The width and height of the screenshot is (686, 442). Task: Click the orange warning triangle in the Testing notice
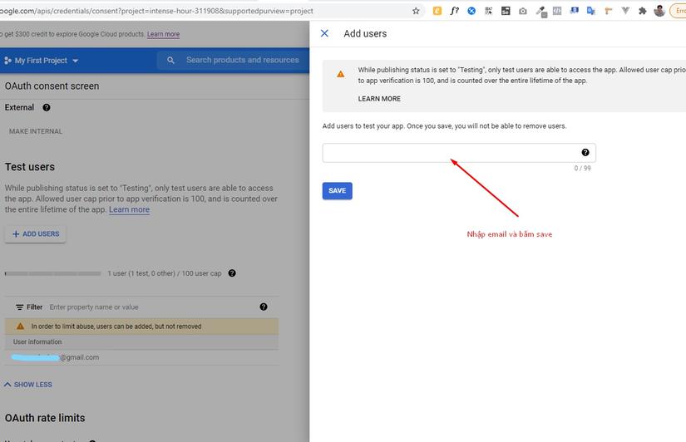click(340, 74)
